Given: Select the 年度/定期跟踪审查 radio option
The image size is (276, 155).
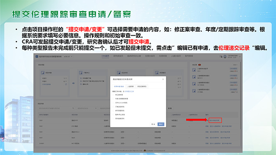Looking at the screenshot, I should [114, 99].
